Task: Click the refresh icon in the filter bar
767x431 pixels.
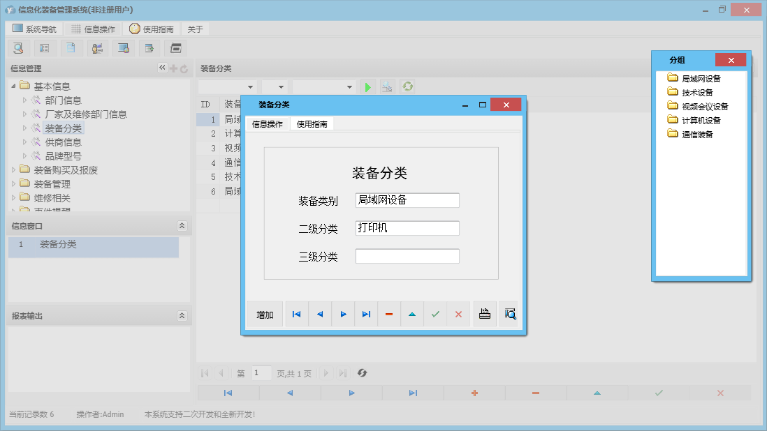Action: click(x=407, y=86)
